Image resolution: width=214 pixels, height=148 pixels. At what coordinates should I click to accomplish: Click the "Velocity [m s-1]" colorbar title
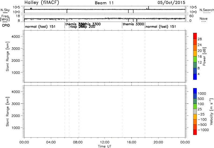coord(211,112)
